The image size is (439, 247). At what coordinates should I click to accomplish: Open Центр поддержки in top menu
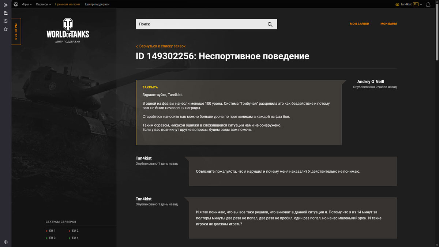point(97,4)
